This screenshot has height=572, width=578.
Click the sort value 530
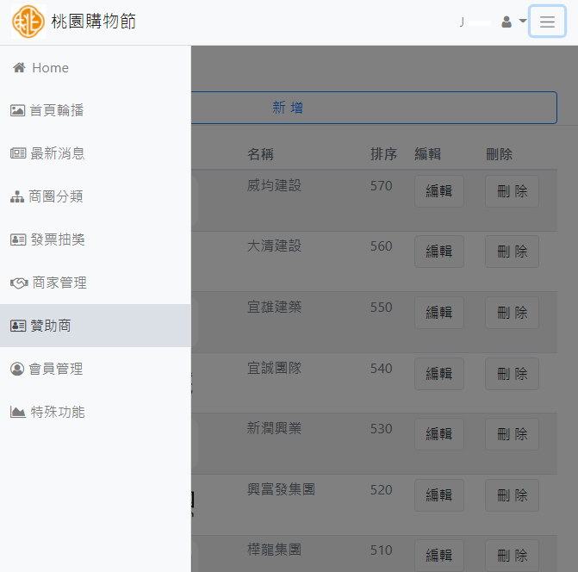point(381,429)
